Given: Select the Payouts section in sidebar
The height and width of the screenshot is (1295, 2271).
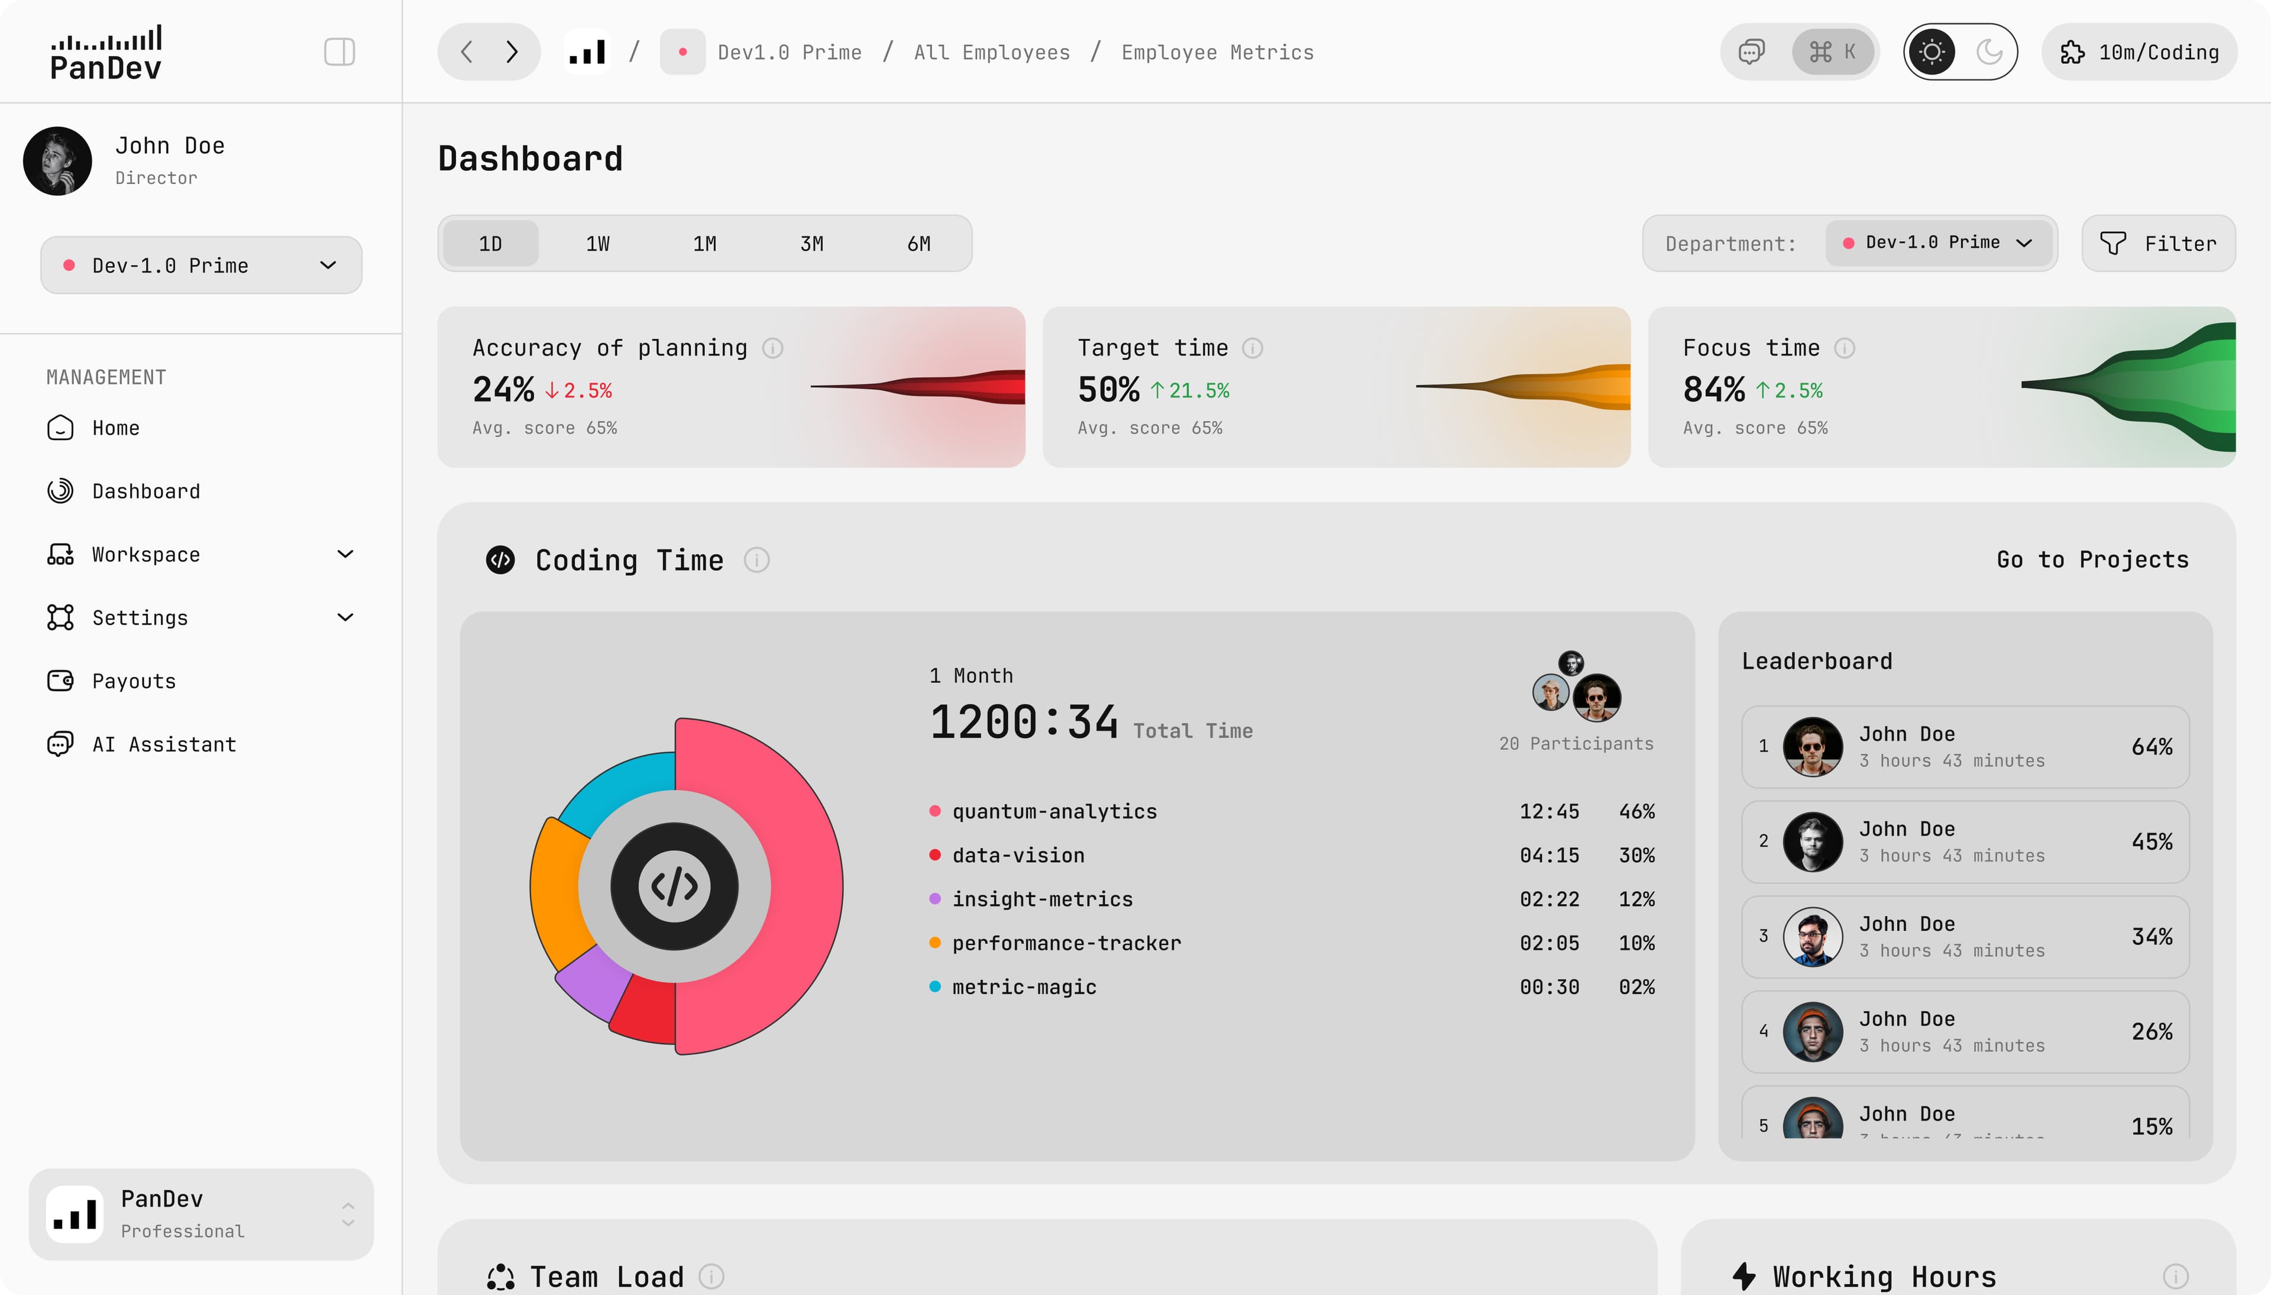Looking at the screenshot, I should 134,681.
